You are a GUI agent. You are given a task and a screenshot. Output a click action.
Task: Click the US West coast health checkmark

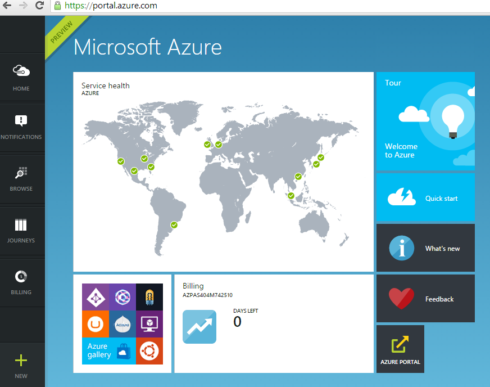(x=121, y=161)
